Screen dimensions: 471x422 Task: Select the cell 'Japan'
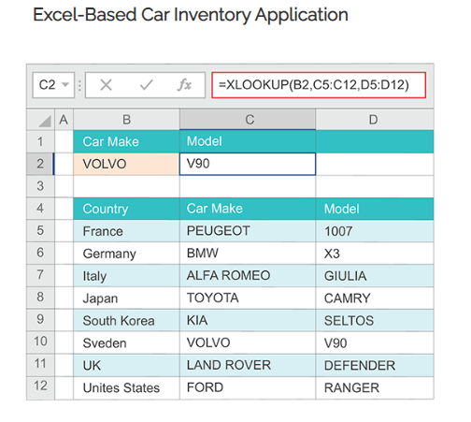tap(126, 298)
